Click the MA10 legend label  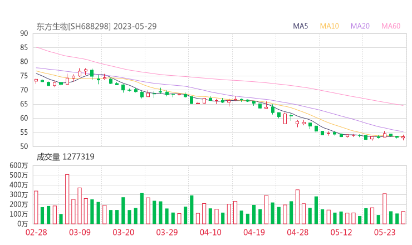pyautogui.click(x=329, y=26)
